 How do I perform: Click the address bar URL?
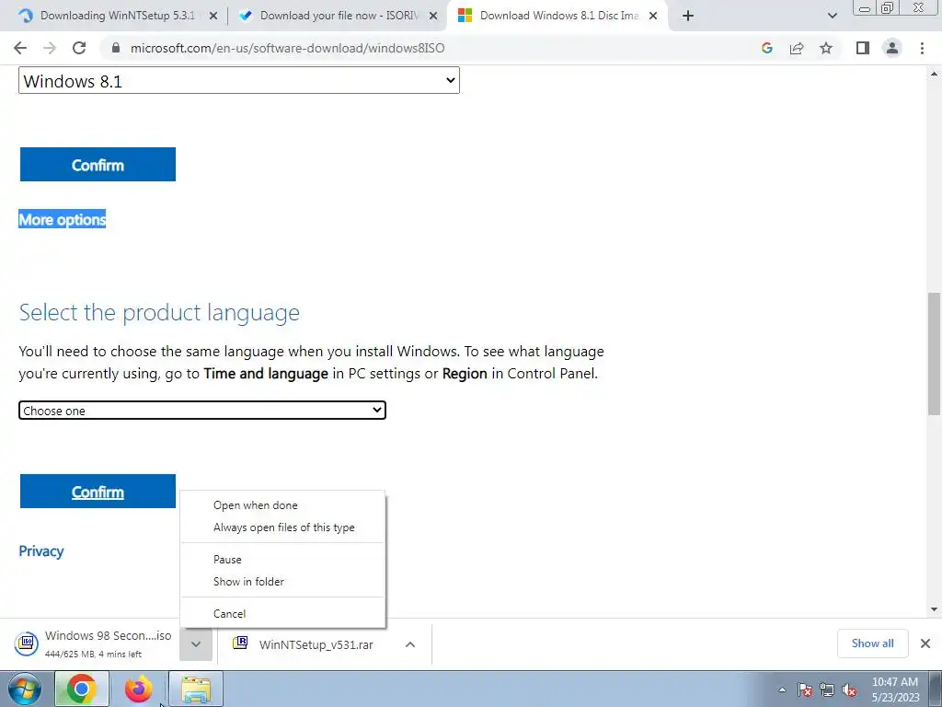pyautogui.click(x=287, y=48)
